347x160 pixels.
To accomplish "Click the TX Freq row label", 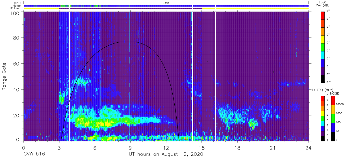I will tap(15, 8).
